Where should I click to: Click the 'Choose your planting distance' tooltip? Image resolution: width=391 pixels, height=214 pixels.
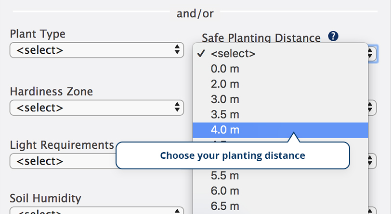point(233,155)
